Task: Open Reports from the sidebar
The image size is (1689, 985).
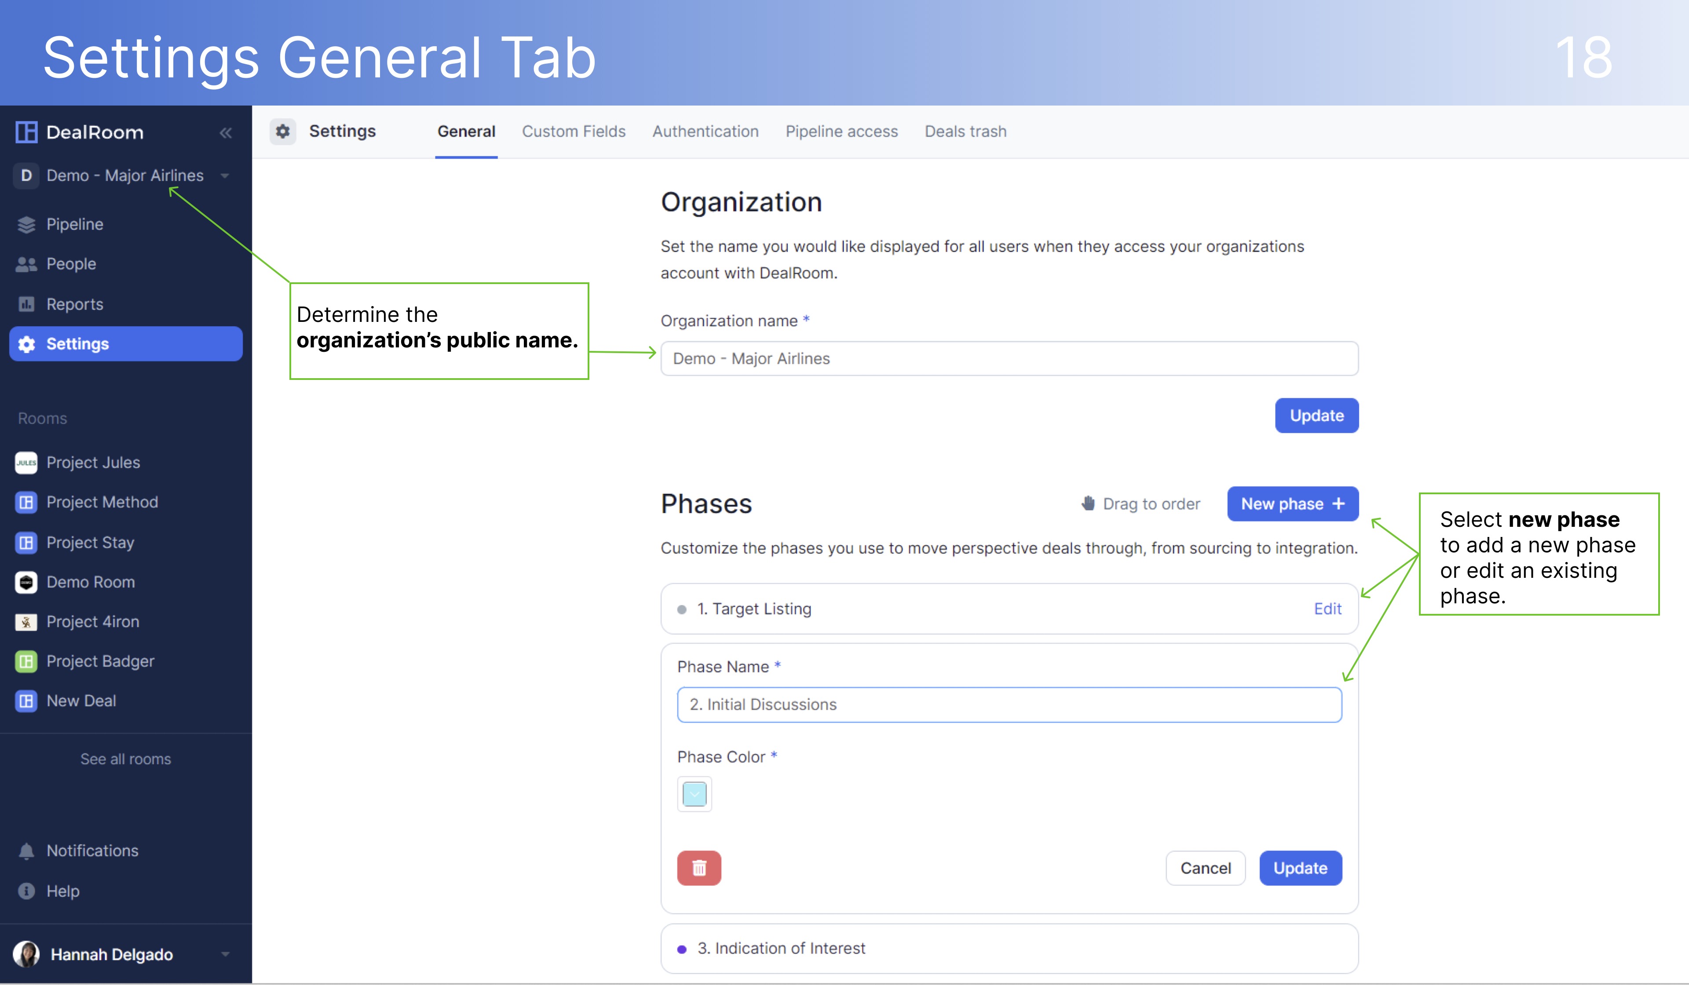Action: point(74,303)
